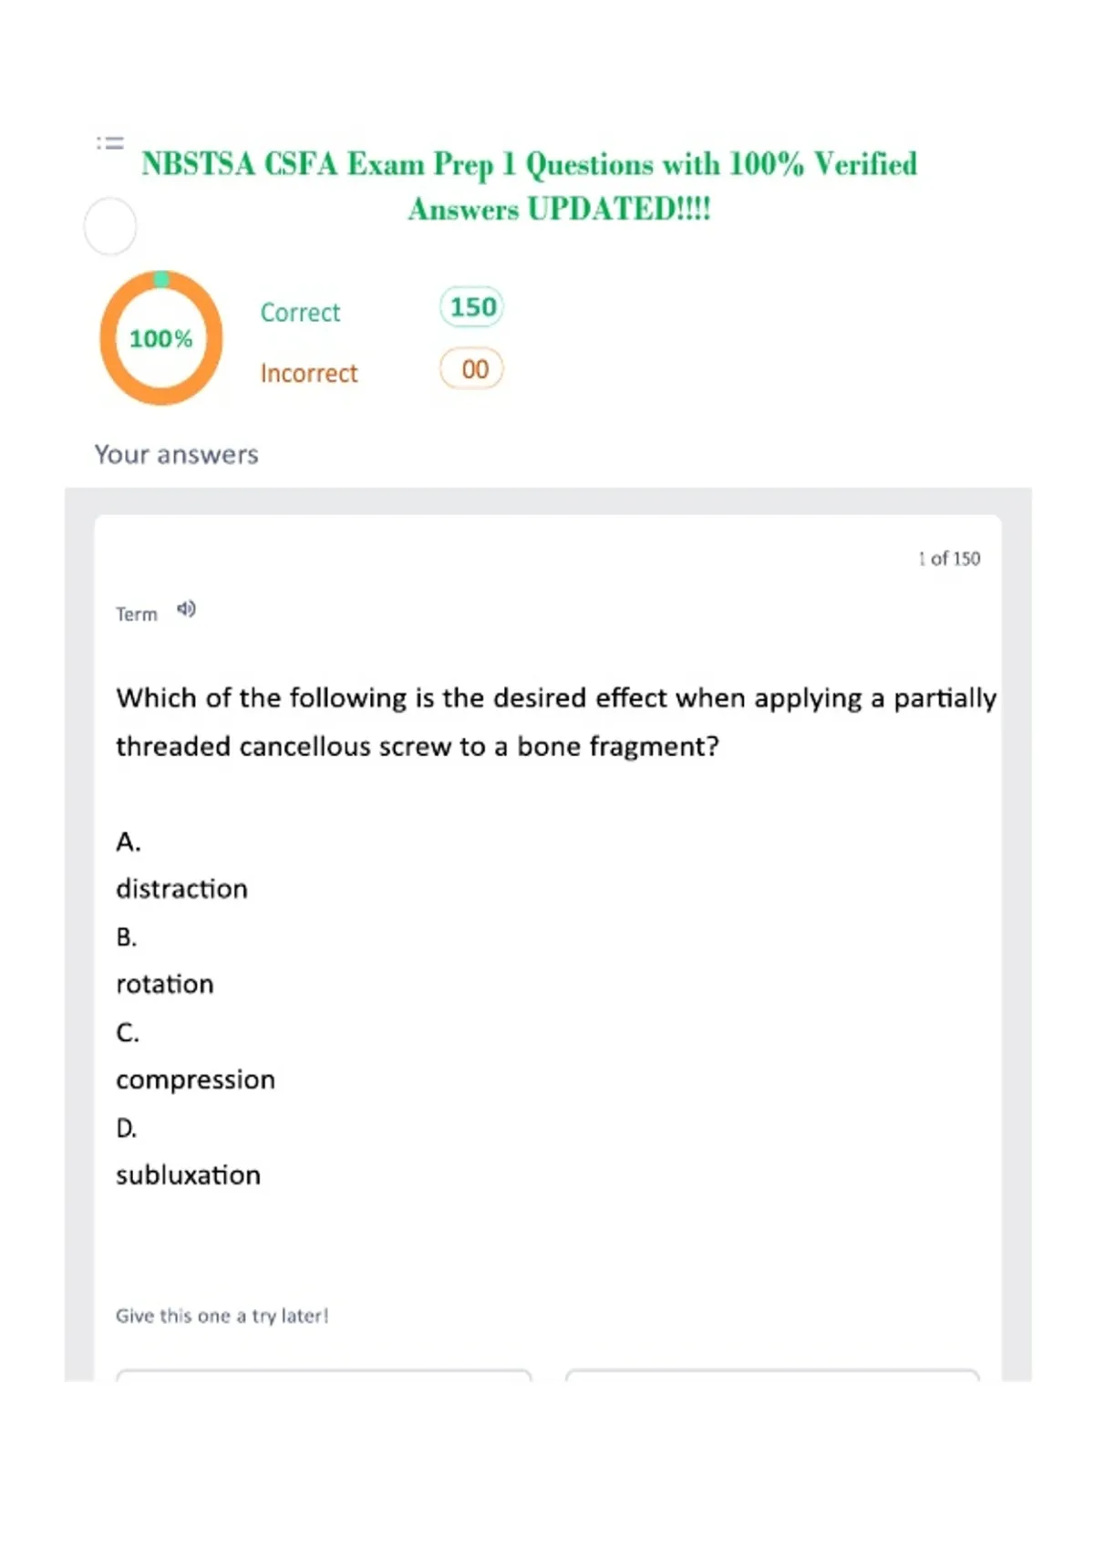Screen dimensions: 1094x1550
Task: Click the empty round avatar circle
Action: (110, 226)
